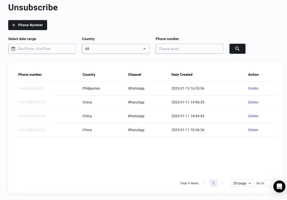Select page 1 in pagination

point(213,183)
